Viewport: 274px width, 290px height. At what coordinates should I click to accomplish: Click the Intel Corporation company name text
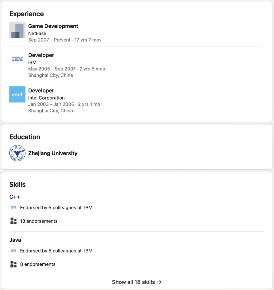click(46, 98)
